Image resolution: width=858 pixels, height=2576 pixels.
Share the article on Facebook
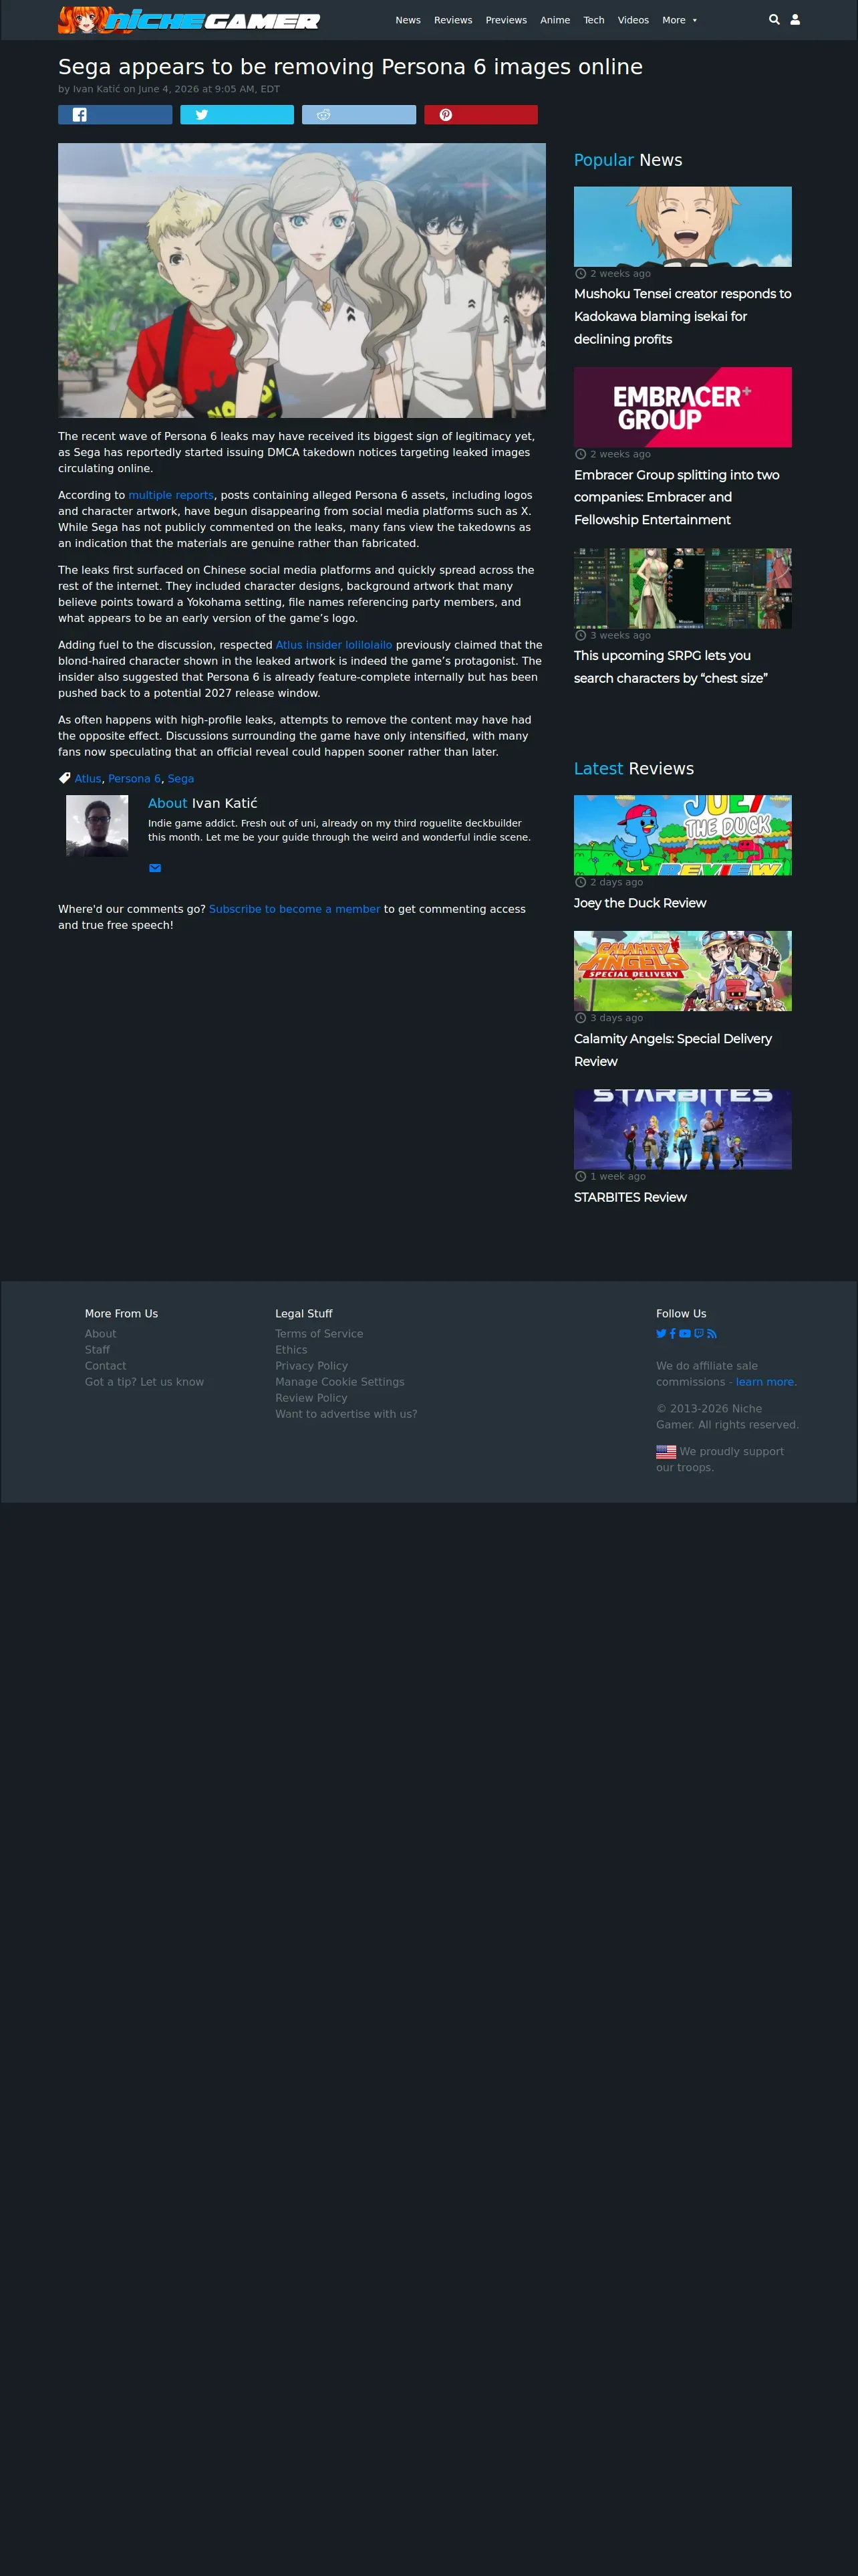click(x=115, y=115)
